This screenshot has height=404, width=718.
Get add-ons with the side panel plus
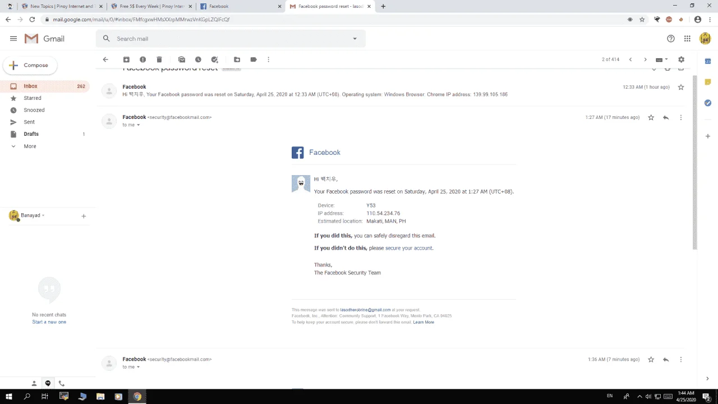708,136
